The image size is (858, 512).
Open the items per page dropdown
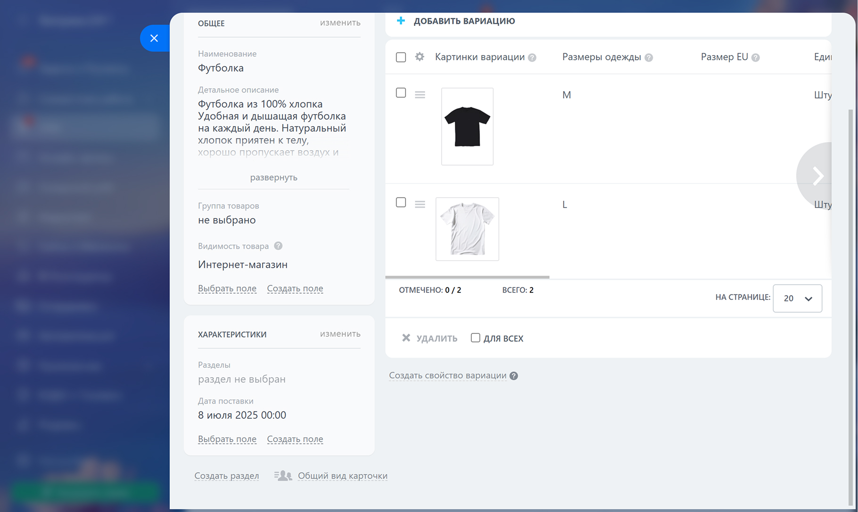pyautogui.click(x=798, y=298)
